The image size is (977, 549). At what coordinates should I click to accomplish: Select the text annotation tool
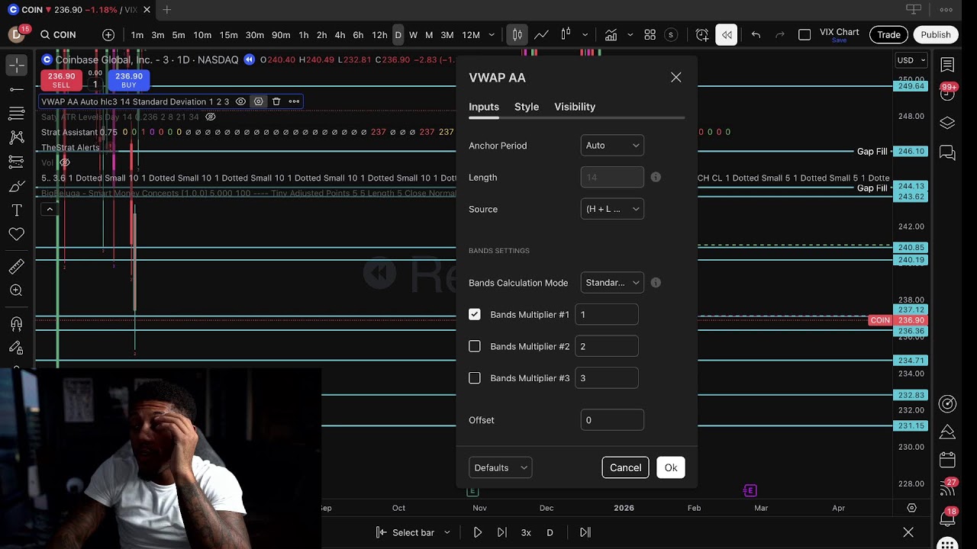click(x=16, y=210)
